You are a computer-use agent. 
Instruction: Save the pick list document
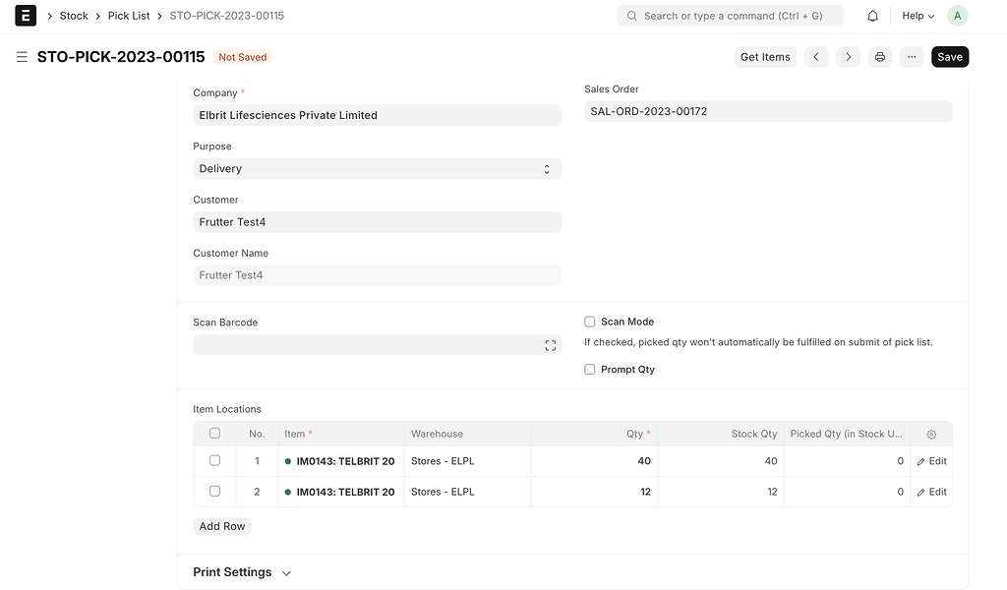click(949, 56)
